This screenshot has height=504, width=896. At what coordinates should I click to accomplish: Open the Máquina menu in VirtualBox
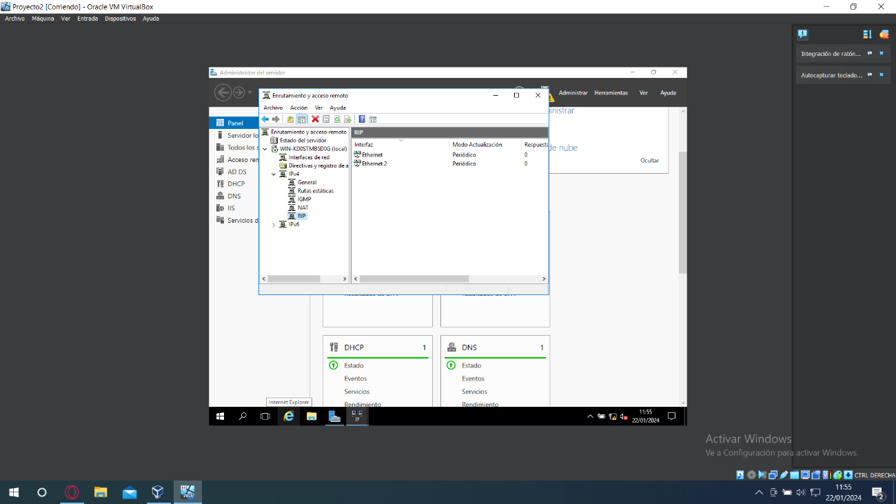click(43, 19)
